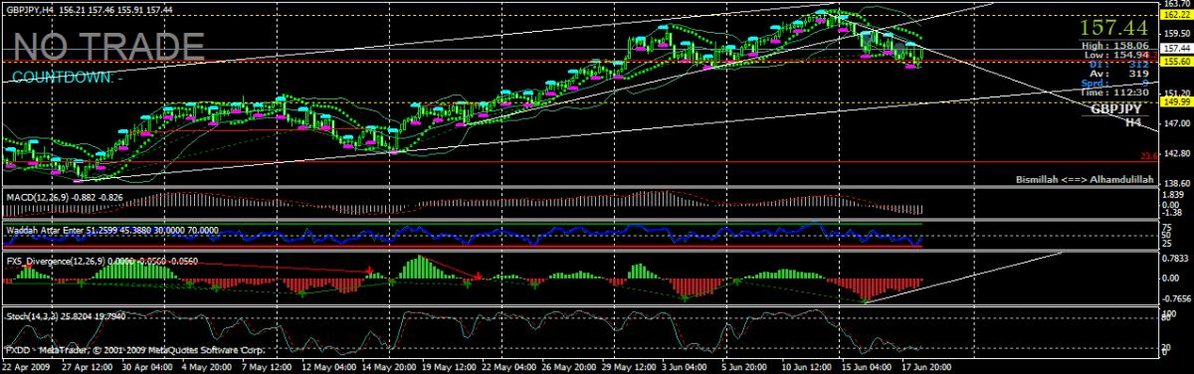Image resolution: width=1194 pixels, height=374 pixels.
Task: Click the -1.38 MACD scale value
Action: (1171, 212)
